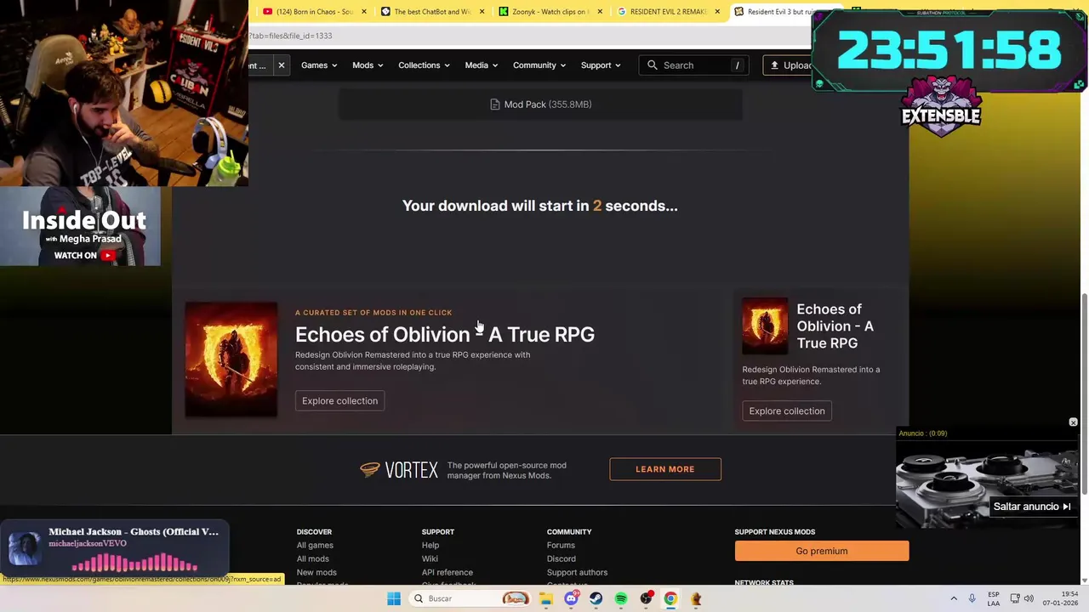Select the Resident Evil 3 Nexus tab
Image resolution: width=1089 pixels, height=612 pixels.
(774, 12)
